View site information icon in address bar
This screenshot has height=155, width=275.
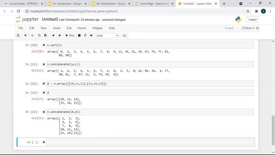(x=27, y=11)
